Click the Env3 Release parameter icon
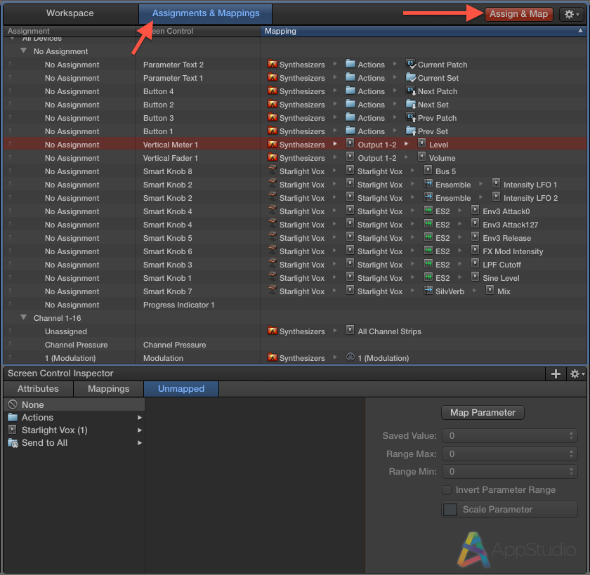Image resolution: width=590 pixels, height=575 pixels. (476, 237)
